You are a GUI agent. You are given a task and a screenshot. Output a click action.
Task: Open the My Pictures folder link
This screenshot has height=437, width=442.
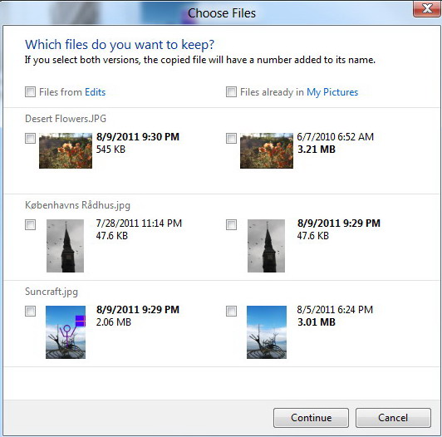332,92
